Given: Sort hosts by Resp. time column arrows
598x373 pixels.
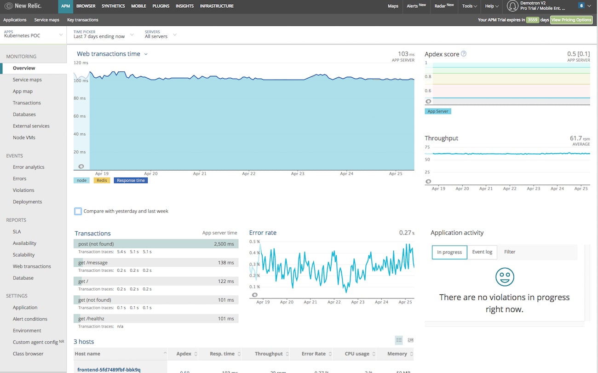Looking at the screenshot, I should (239, 354).
